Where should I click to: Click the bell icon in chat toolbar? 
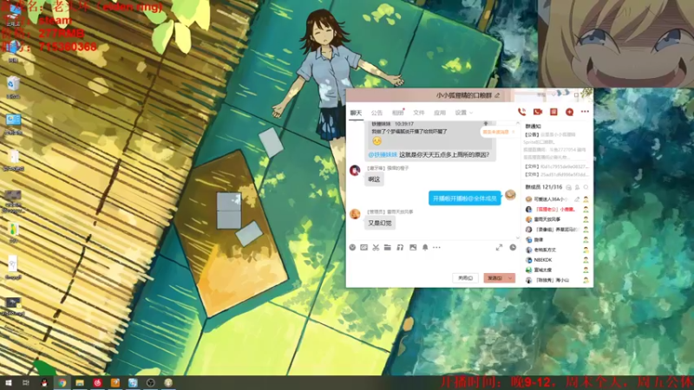(x=425, y=247)
